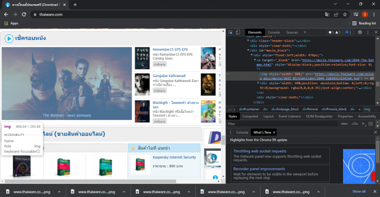Click Show all downloads

click(x=359, y=191)
